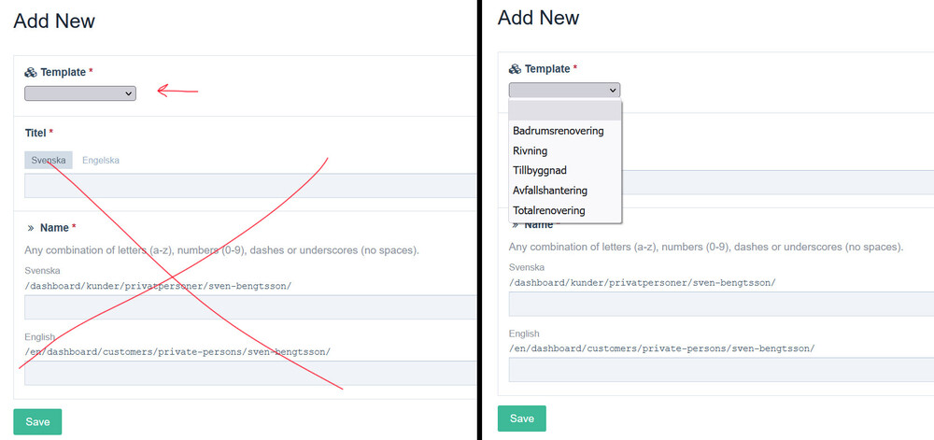
Task: Select Avfallshantering from the open dropdown
Action: tap(550, 191)
